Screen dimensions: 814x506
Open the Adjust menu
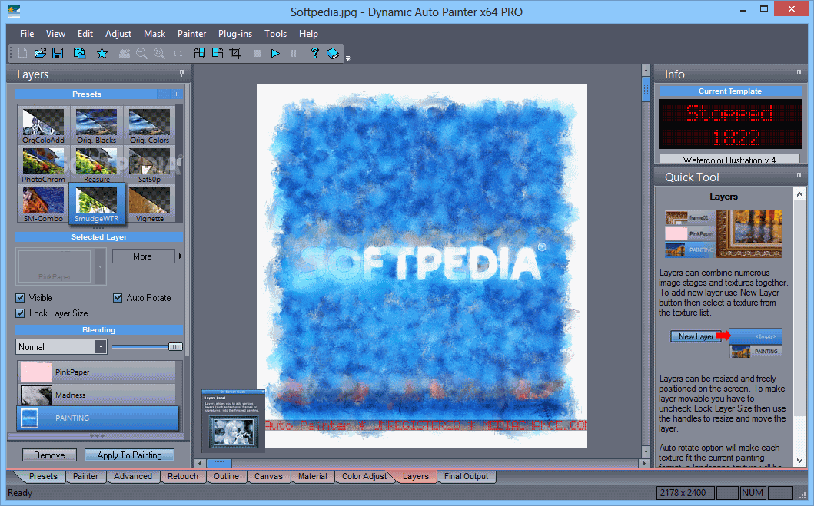tap(118, 34)
